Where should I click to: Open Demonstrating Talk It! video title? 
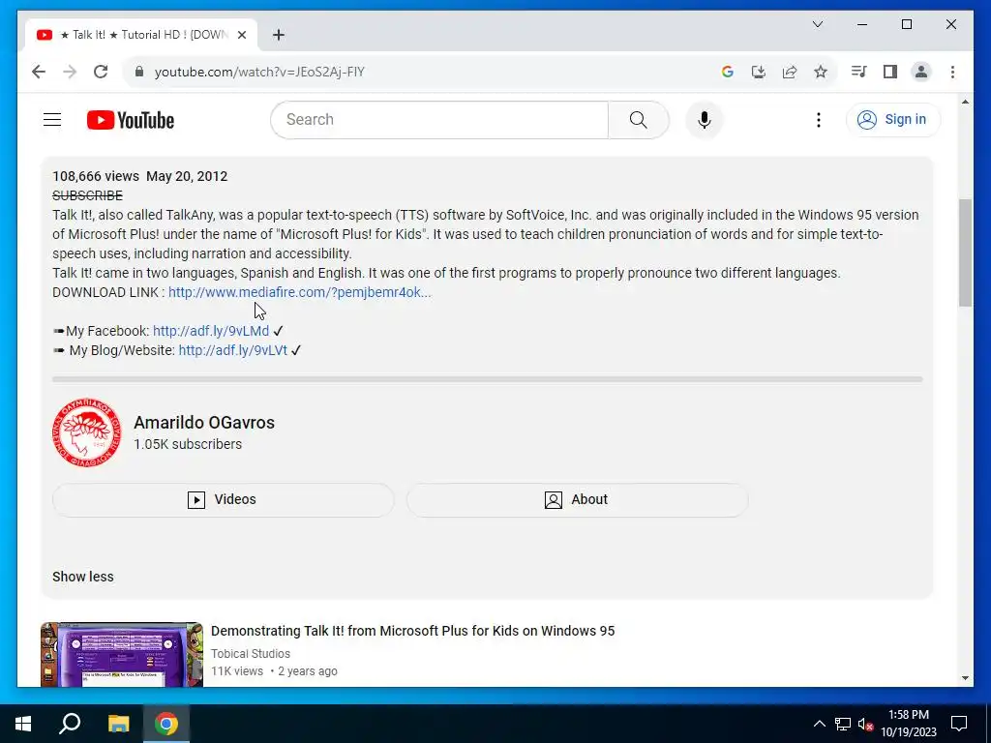tap(412, 631)
